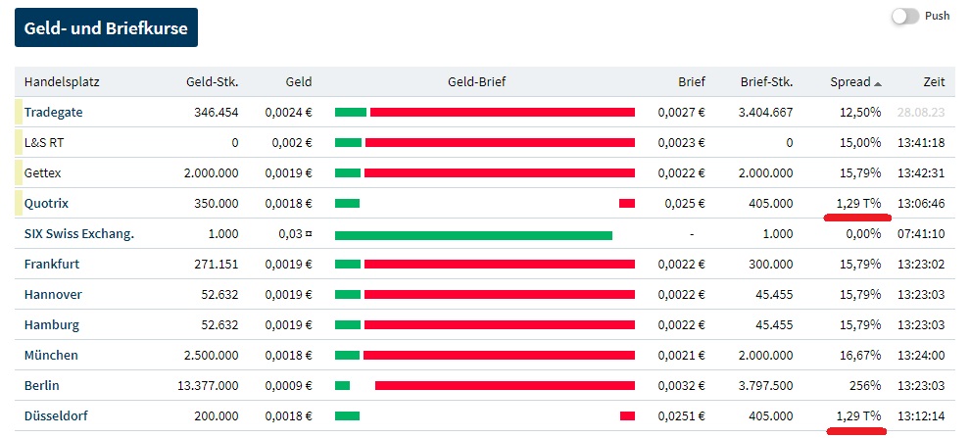Open the Frankfurt exchange link

pos(52,264)
